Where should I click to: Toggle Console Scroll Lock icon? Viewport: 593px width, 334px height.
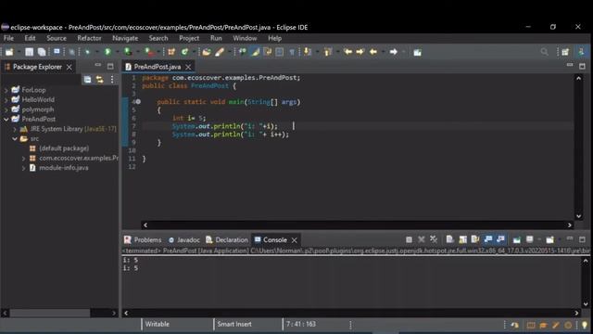462,239
